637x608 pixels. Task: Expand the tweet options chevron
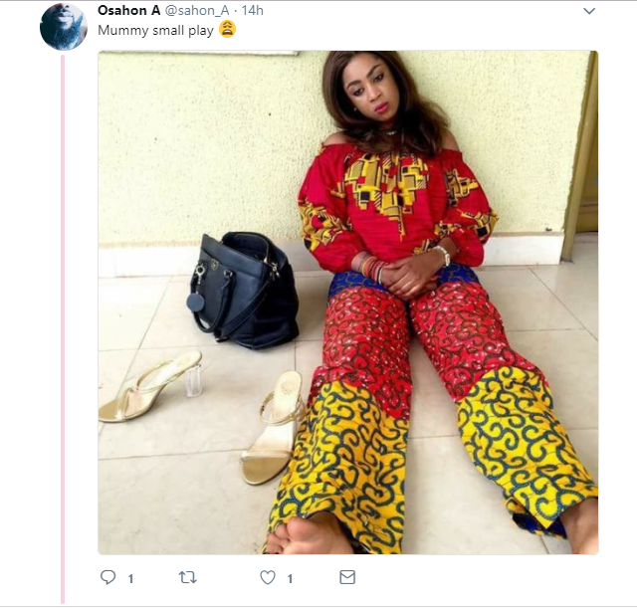(589, 11)
